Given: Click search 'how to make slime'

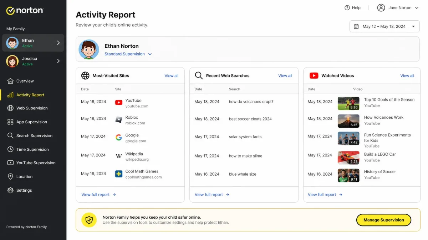Looking at the screenshot, I should pyautogui.click(x=246, y=156).
